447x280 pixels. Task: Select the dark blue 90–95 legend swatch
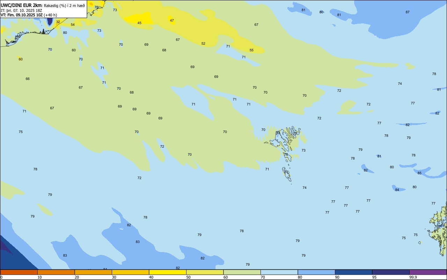(353, 272)
